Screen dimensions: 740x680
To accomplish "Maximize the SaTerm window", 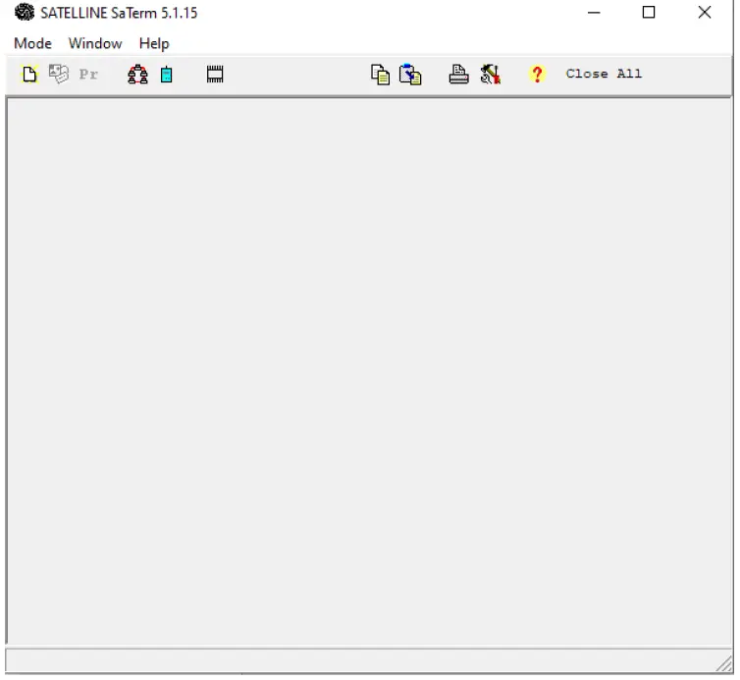I will [649, 13].
